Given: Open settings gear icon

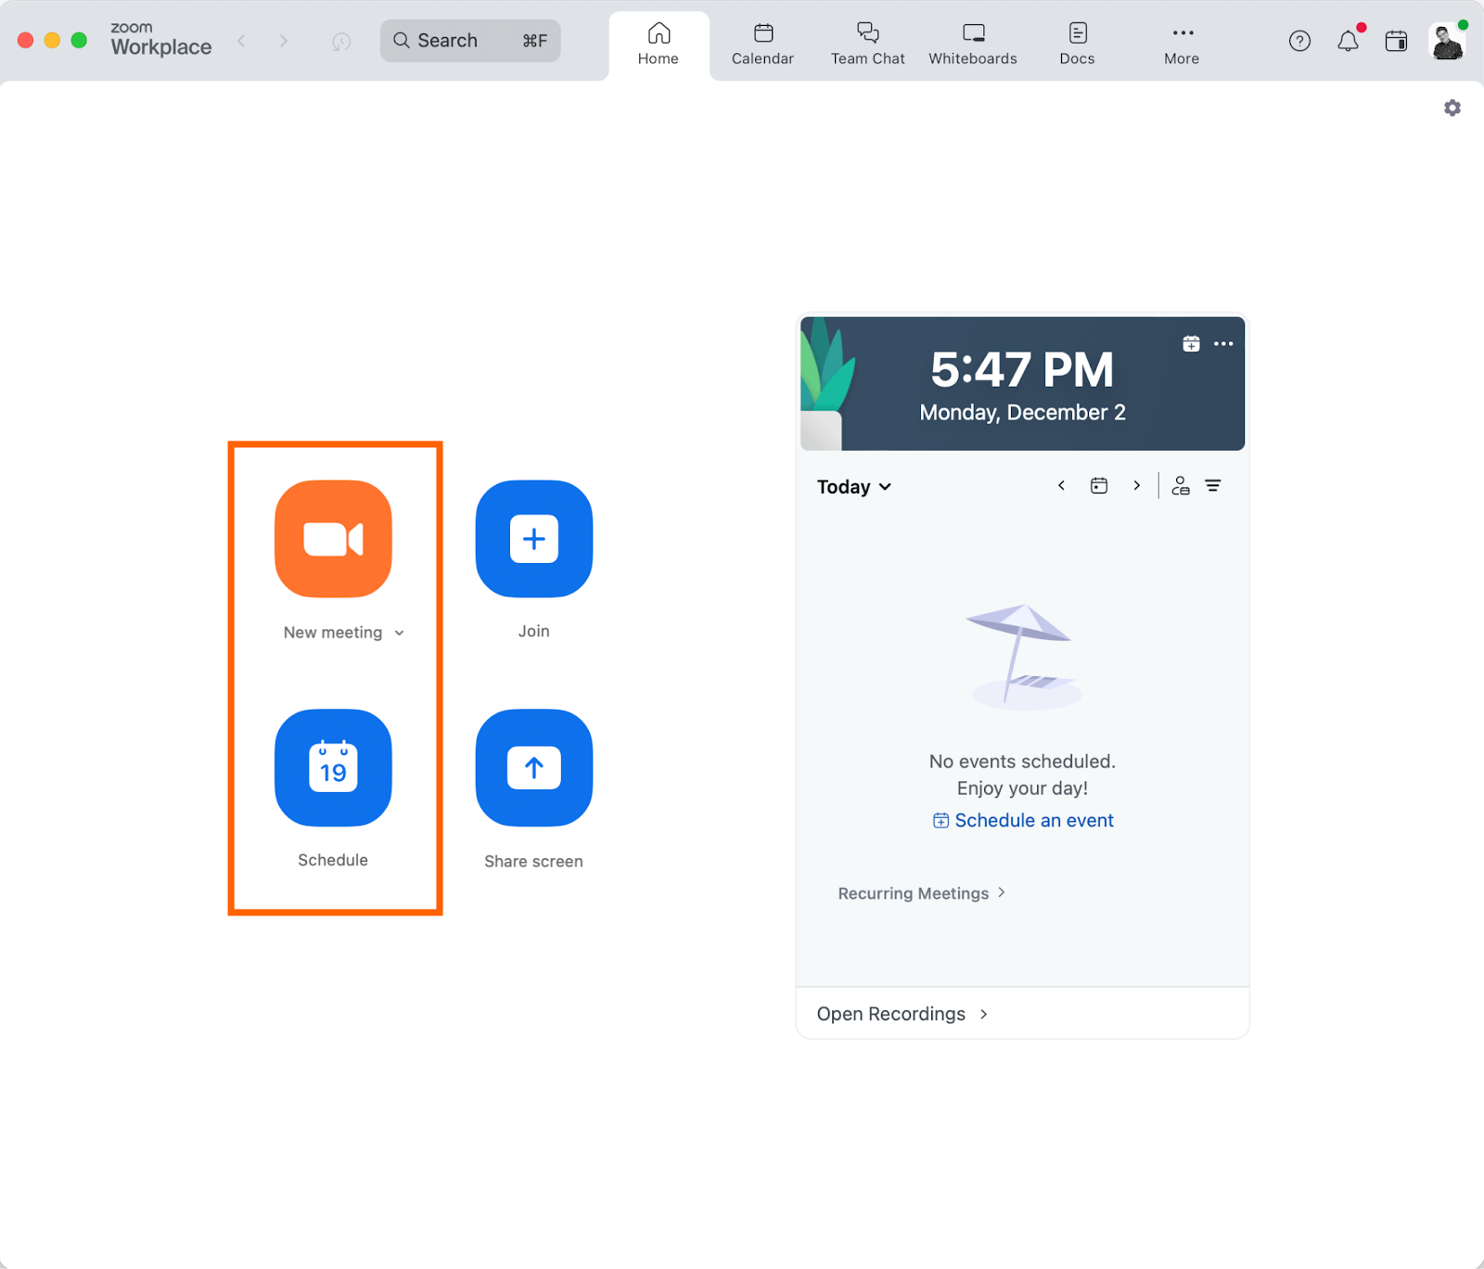Looking at the screenshot, I should (1452, 108).
